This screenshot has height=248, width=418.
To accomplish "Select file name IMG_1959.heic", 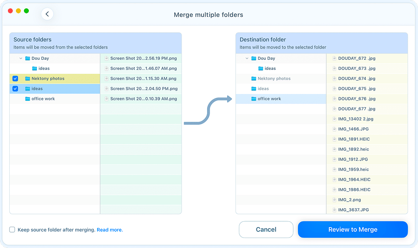I will click(x=354, y=170).
